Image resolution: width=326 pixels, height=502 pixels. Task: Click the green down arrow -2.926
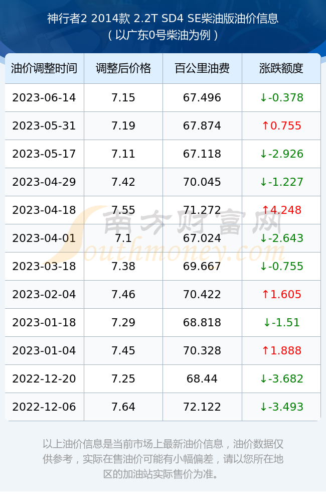(x=281, y=154)
